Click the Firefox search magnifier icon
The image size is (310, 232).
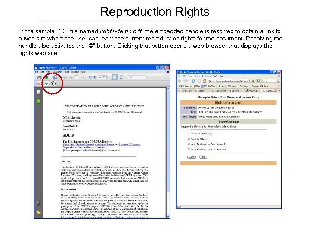point(278,81)
